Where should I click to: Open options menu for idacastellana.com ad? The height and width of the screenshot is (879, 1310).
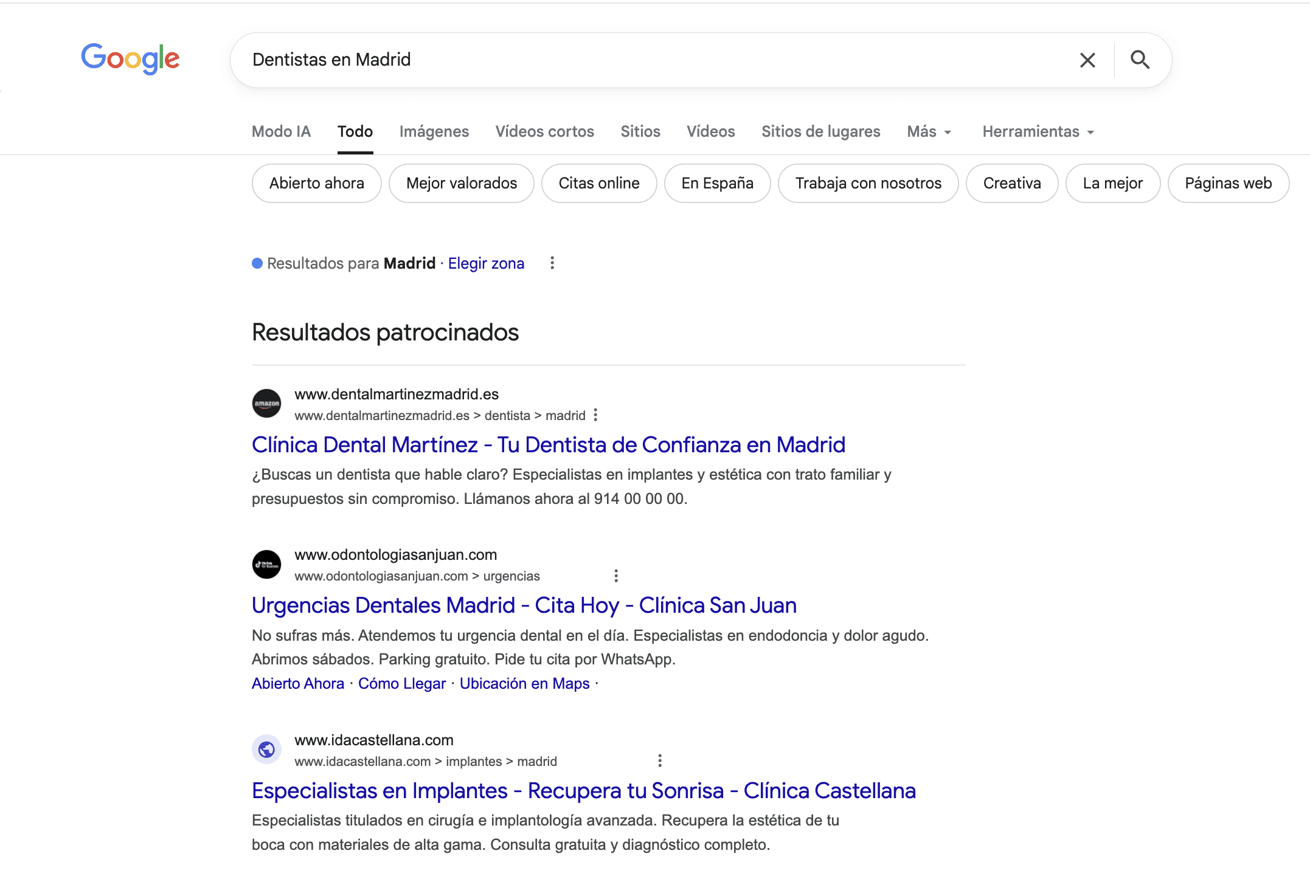[659, 760]
